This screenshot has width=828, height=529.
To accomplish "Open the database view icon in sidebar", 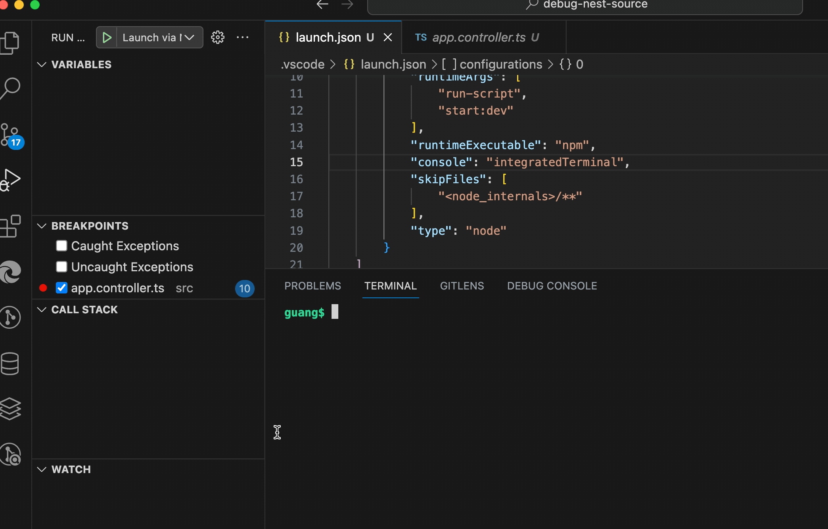I will [10, 364].
